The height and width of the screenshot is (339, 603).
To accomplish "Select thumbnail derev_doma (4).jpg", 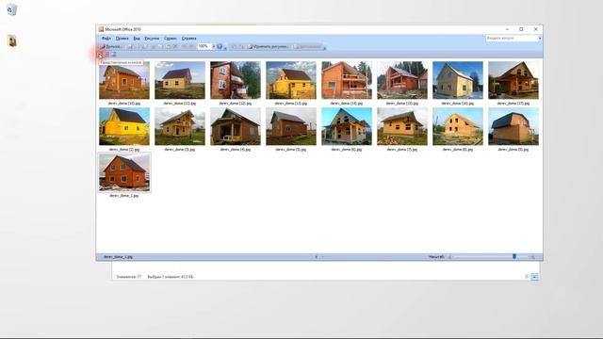I will (236, 126).
